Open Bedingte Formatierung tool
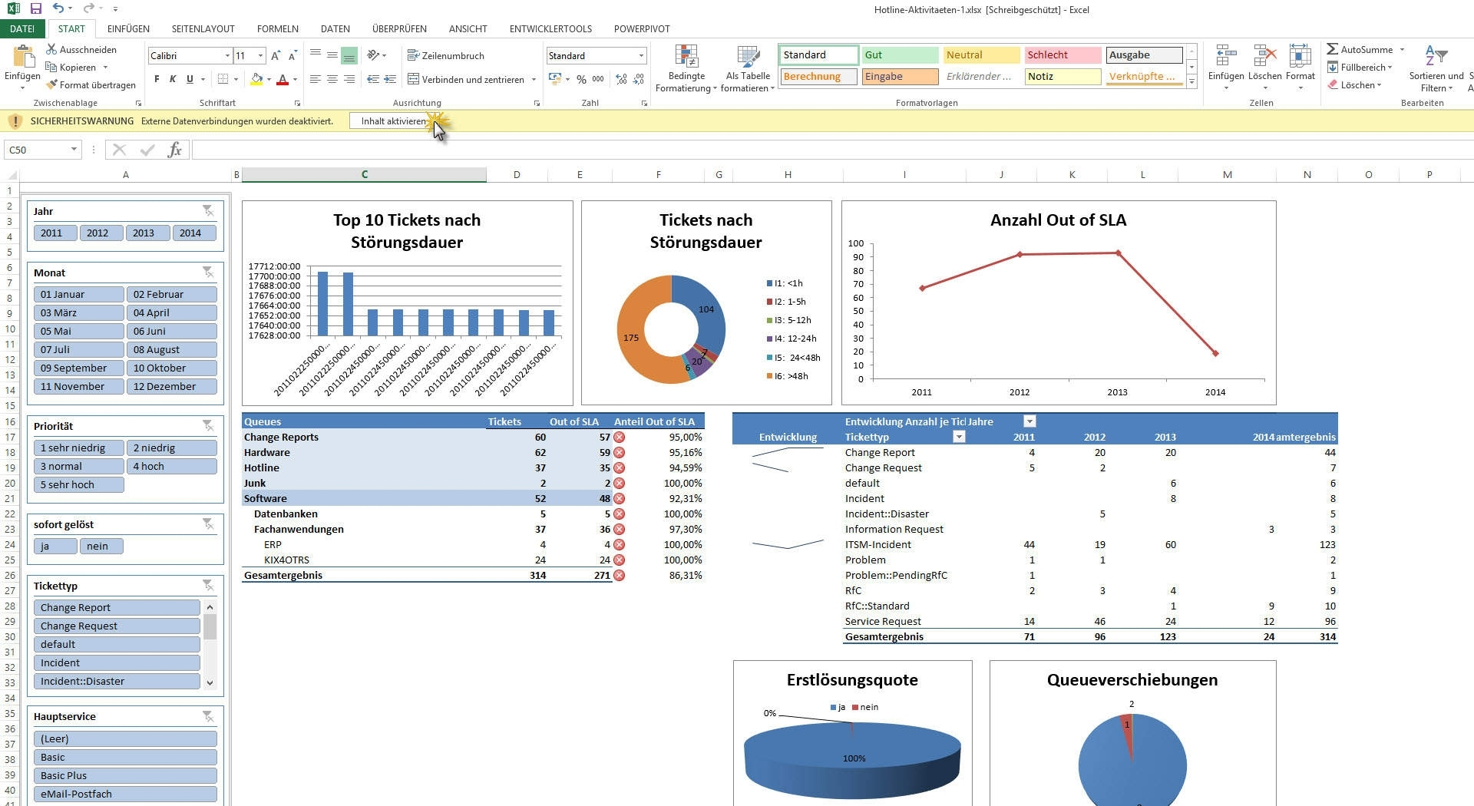The height and width of the screenshot is (806, 1474). pos(686,68)
